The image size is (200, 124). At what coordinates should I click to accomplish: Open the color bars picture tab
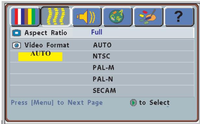point(25,17)
